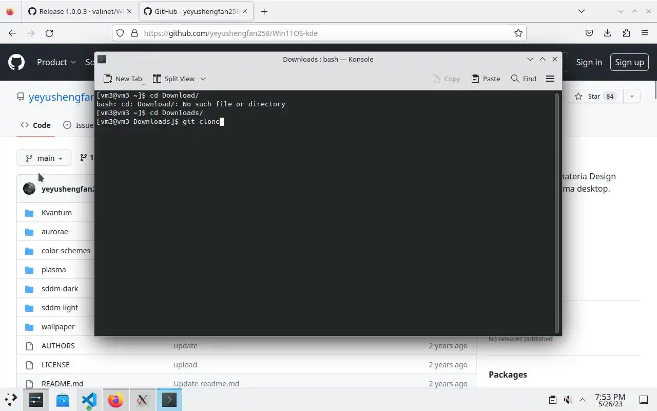Open Firefox application menu
The width and height of the screenshot is (657, 411).
(645, 33)
